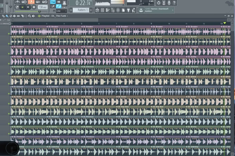235x156 pixels.
Task: Click the green playback position marker
Action: pyautogui.click(x=225, y=23)
